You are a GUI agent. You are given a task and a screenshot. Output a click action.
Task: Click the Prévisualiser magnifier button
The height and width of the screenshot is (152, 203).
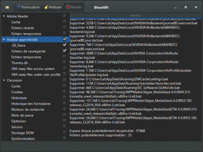coord(28,7)
